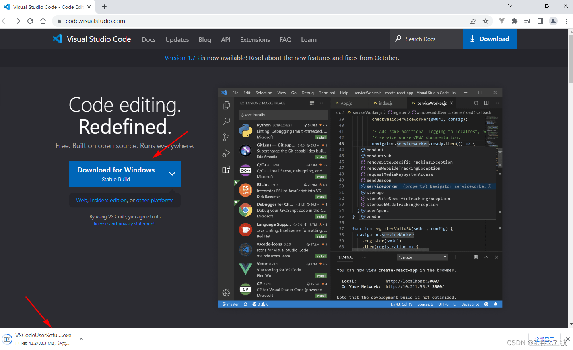Expand options for the VSCodeUserSetup download
The width and height of the screenshot is (573, 350).
81,339
